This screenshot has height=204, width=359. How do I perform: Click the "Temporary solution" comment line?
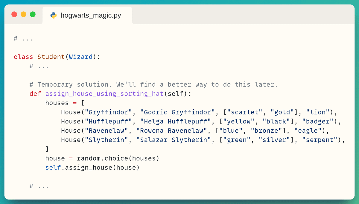[x=154, y=84]
